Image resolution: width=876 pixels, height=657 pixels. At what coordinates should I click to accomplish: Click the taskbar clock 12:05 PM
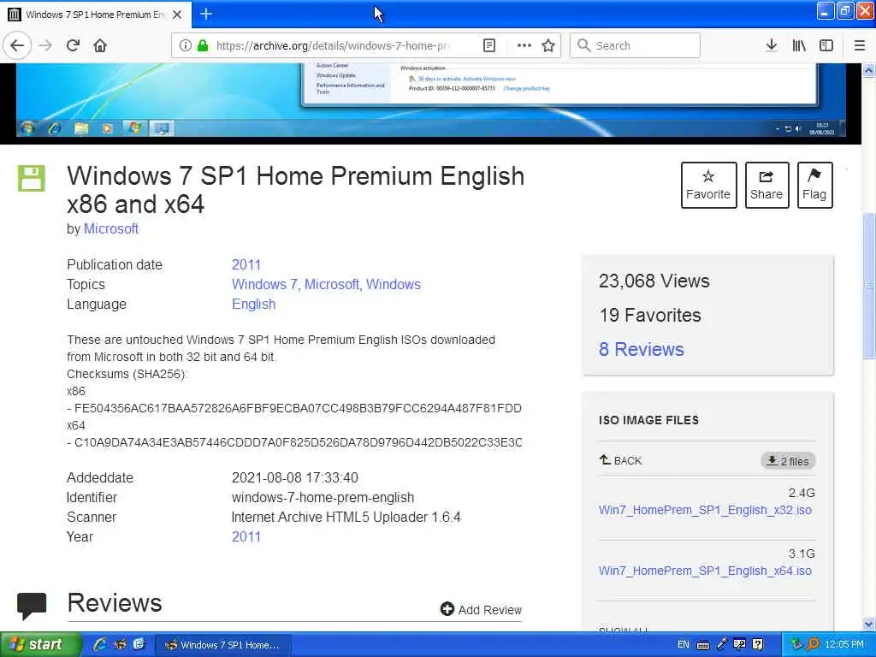(844, 645)
